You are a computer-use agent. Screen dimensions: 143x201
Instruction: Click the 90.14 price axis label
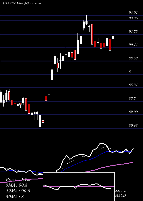[133, 45]
